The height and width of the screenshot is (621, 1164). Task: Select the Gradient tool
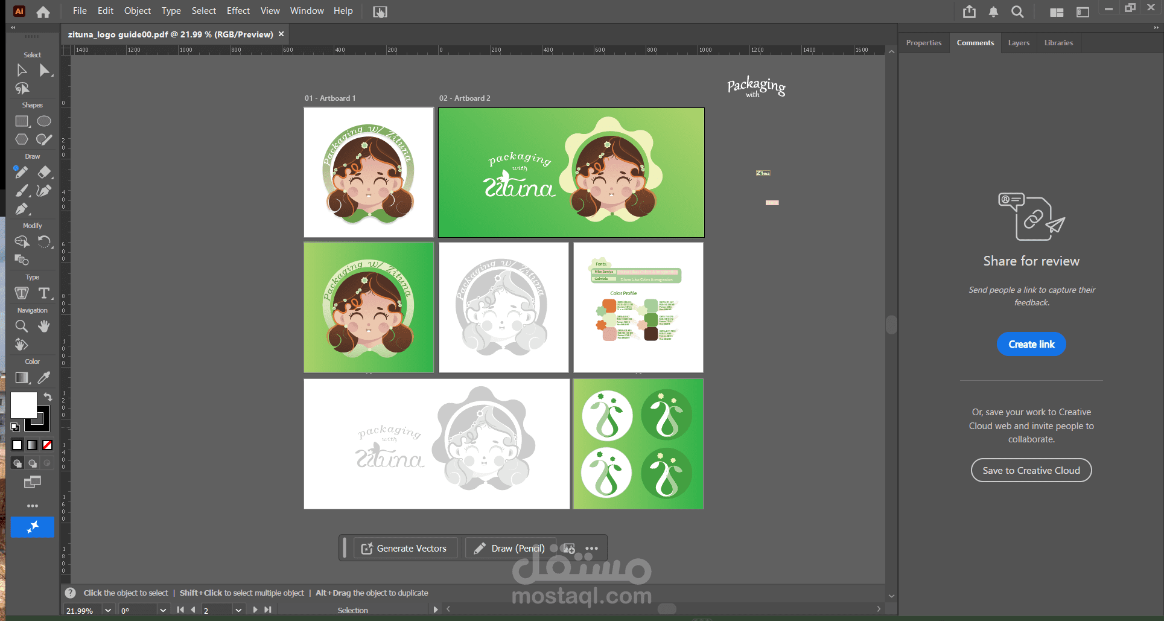(x=22, y=378)
